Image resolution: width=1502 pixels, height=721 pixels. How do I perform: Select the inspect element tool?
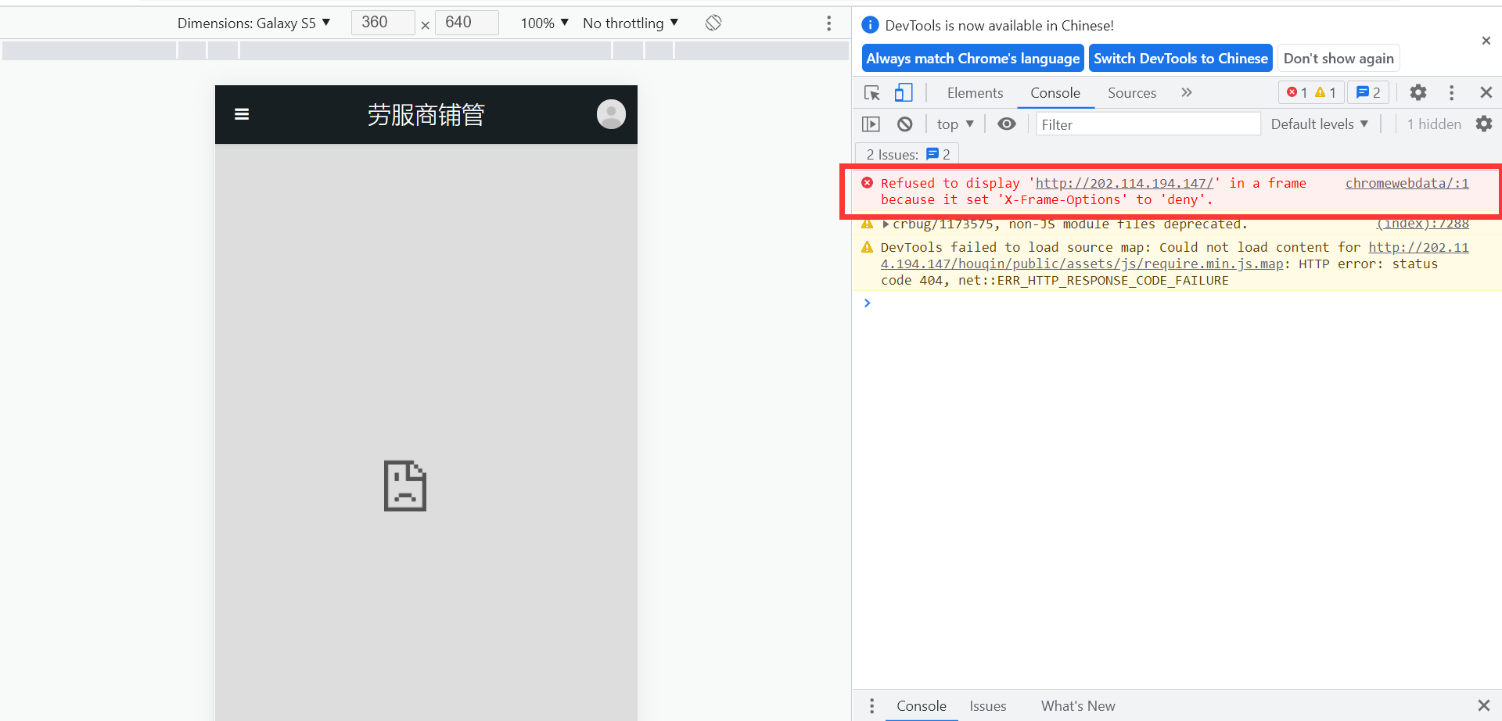pos(871,92)
